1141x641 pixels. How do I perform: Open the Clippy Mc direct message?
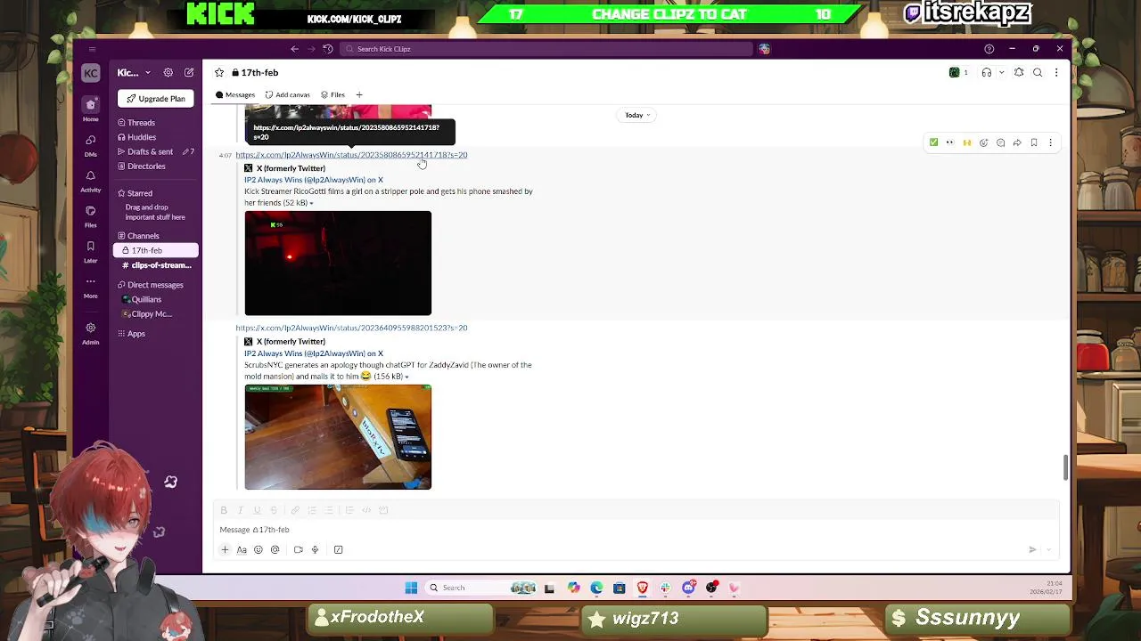click(147, 313)
